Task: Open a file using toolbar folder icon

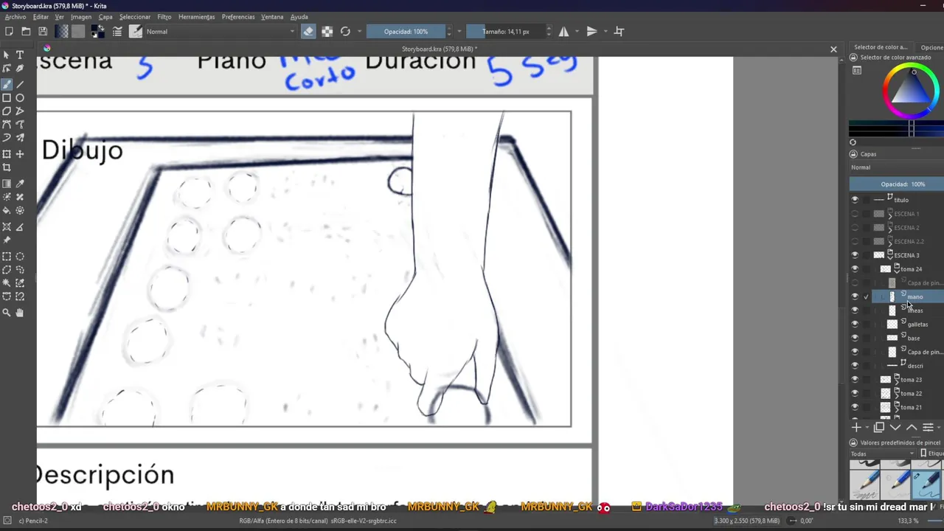Action: (x=26, y=31)
